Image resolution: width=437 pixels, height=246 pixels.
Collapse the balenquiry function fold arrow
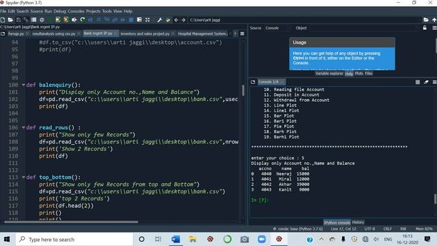23,85
